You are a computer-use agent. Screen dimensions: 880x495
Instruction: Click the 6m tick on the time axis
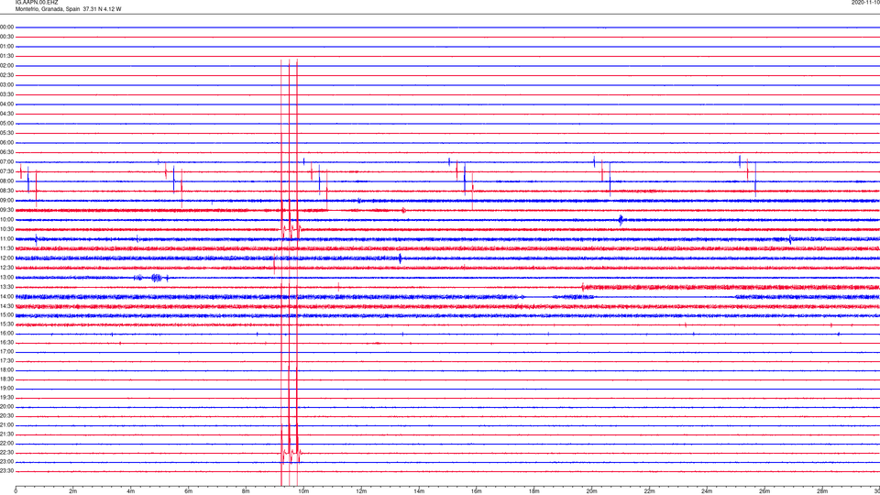tap(189, 491)
